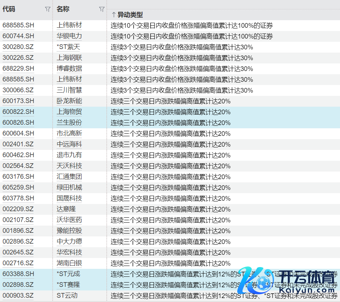Select stock name 湖南白银

click(69, 263)
